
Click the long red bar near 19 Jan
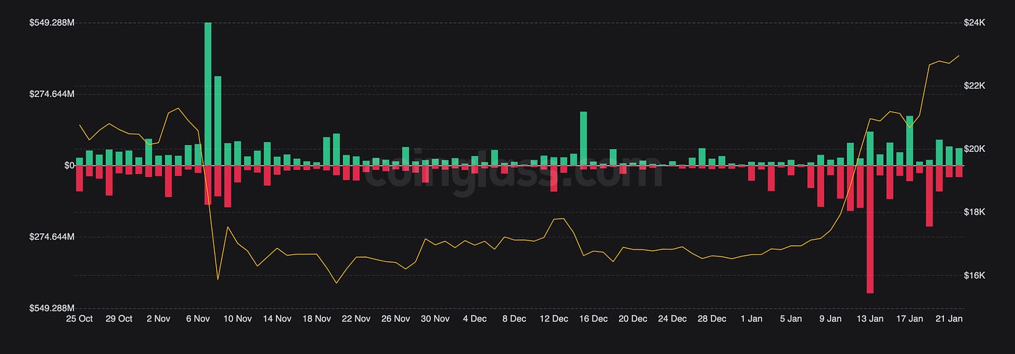point(929,196)
